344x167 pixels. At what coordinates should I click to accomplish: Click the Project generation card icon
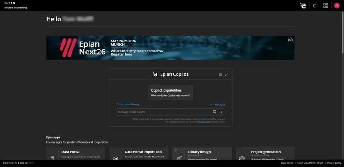point(242,157)
